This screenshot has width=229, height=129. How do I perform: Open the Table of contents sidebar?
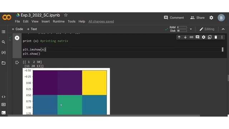tap(4, 32)
